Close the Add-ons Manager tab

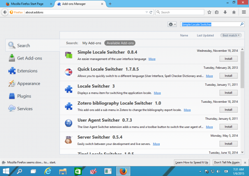point(102,4)
